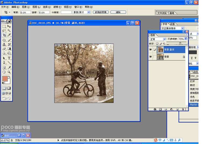202x144 pixels.
Task: Select the Blur tool
Action: (4, 53)
